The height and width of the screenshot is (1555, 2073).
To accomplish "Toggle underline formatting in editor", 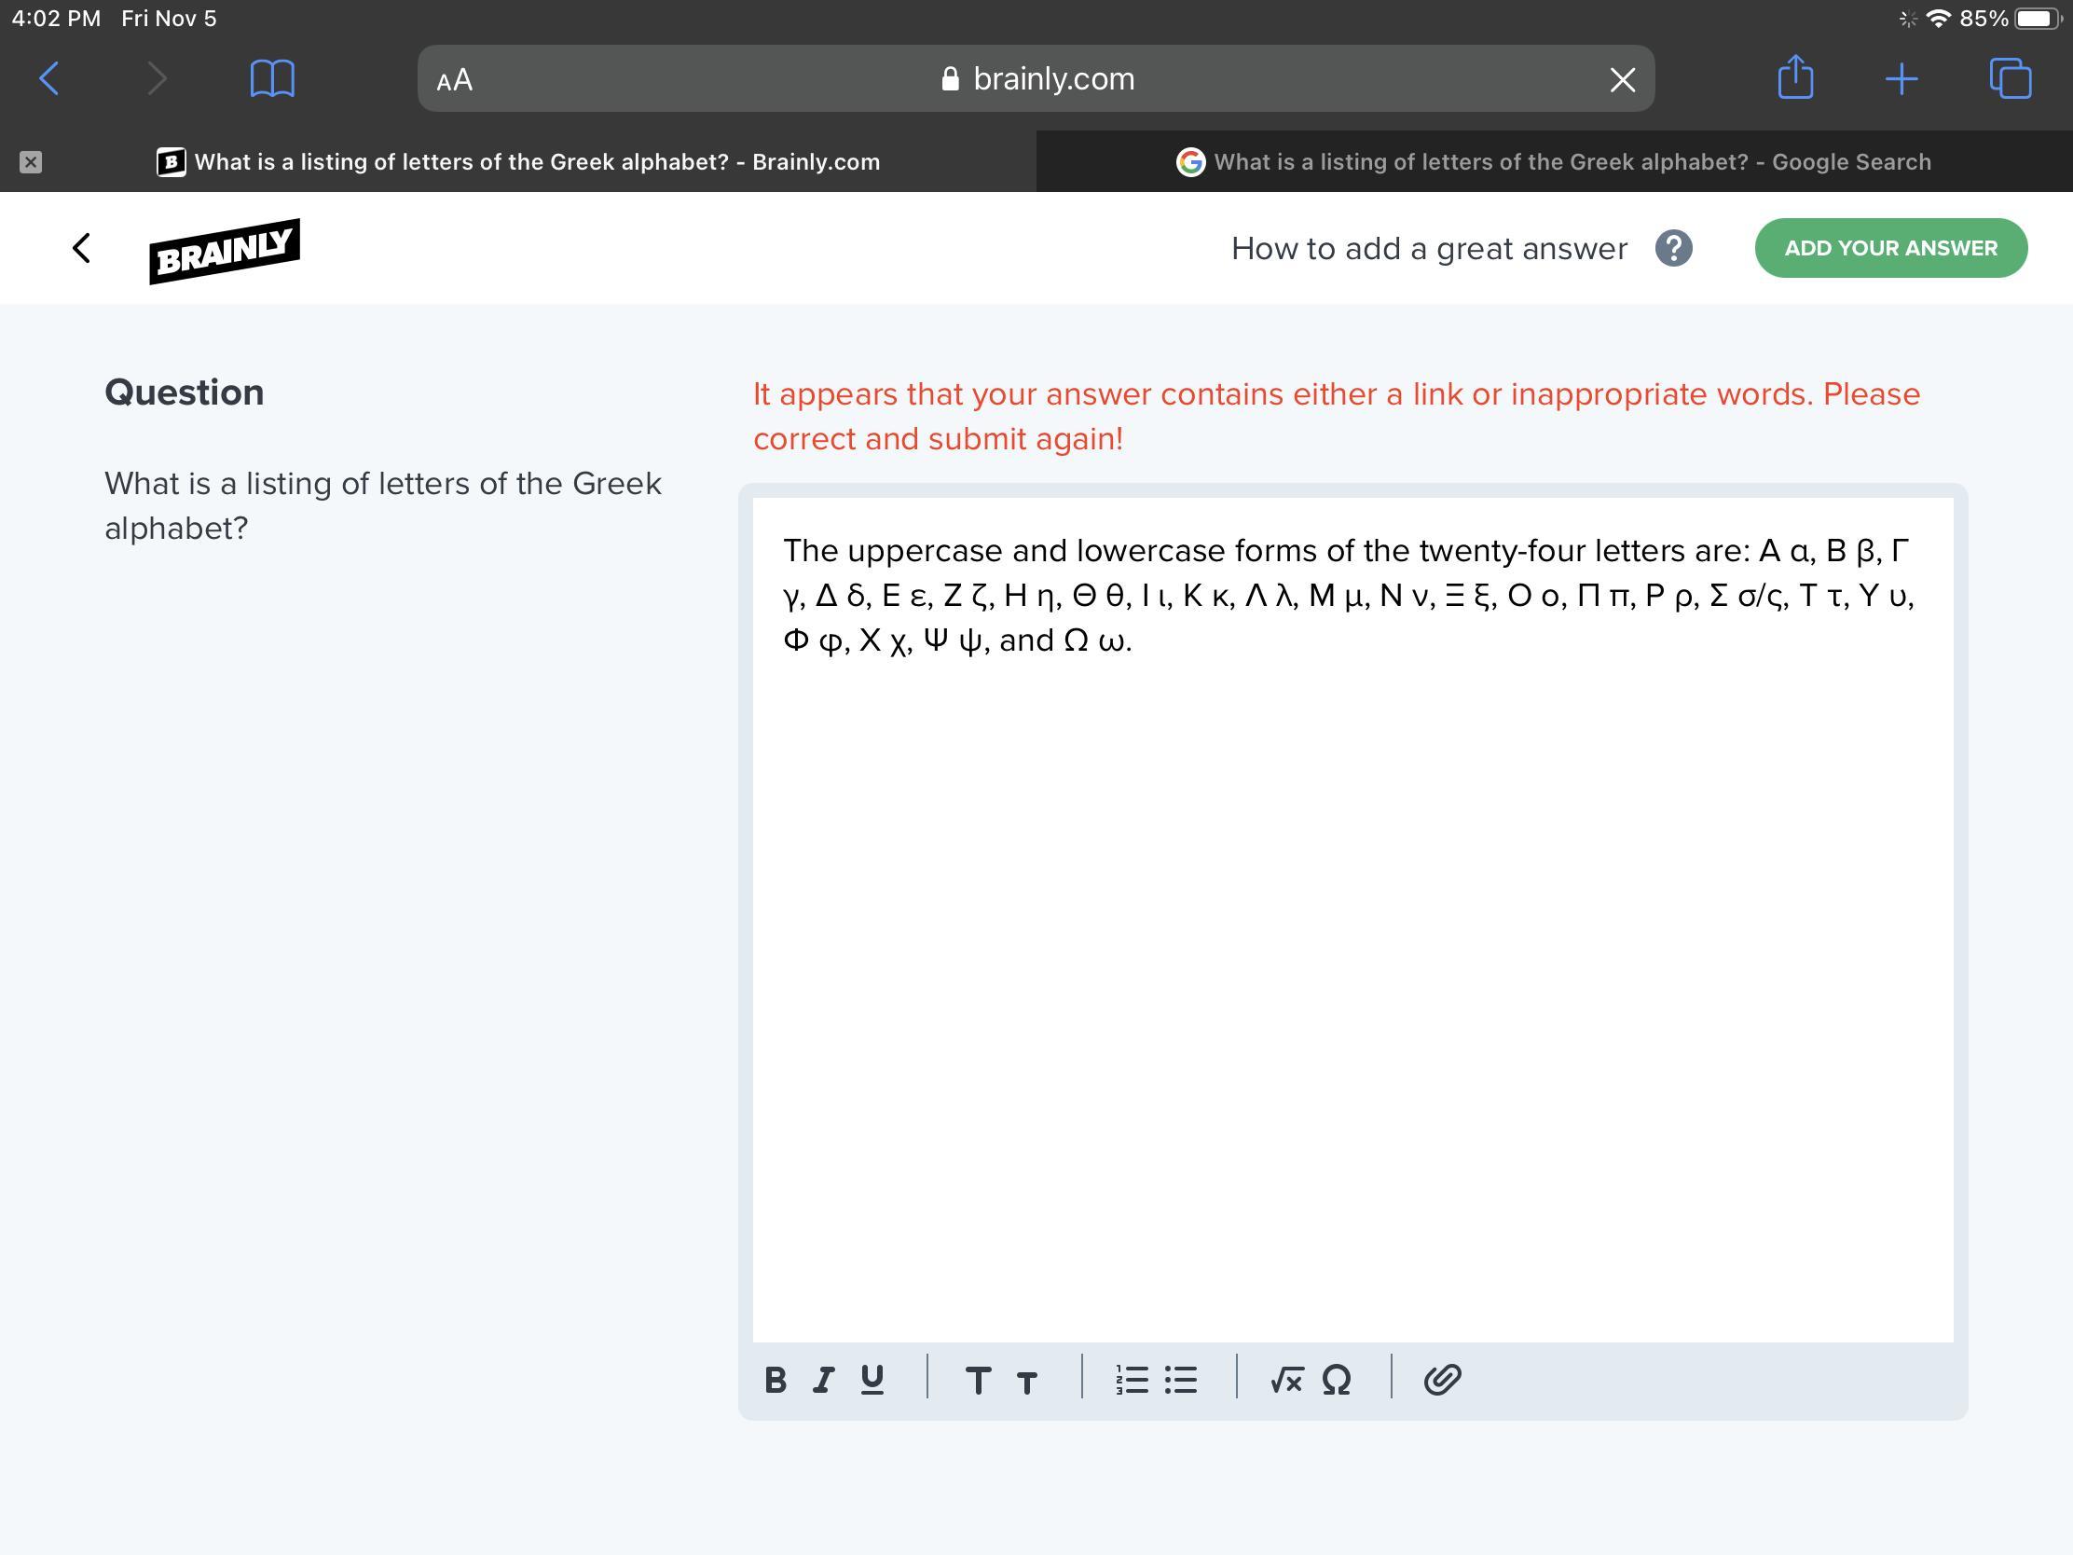I will [x=872, y=1380].
